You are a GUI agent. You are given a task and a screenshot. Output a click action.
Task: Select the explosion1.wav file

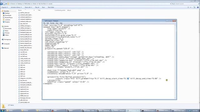(x=24, y=87)
